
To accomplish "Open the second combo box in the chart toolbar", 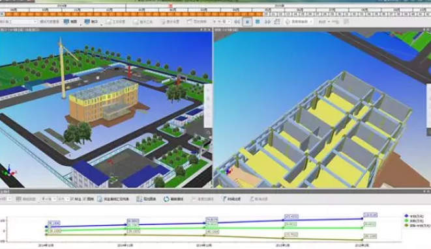I will tap(49, 199).
